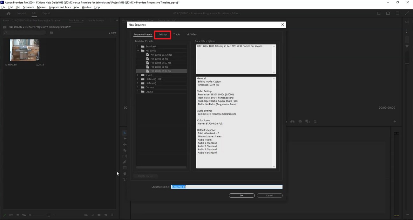This screenshot has height=220, width=413.
Task: Click the Find magnifier in Project panel footer
Action: [92, 215]
